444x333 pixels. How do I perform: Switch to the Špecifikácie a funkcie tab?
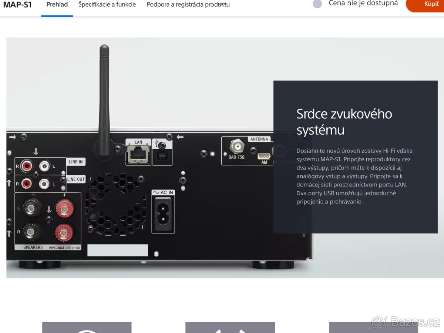coord(107,4)
